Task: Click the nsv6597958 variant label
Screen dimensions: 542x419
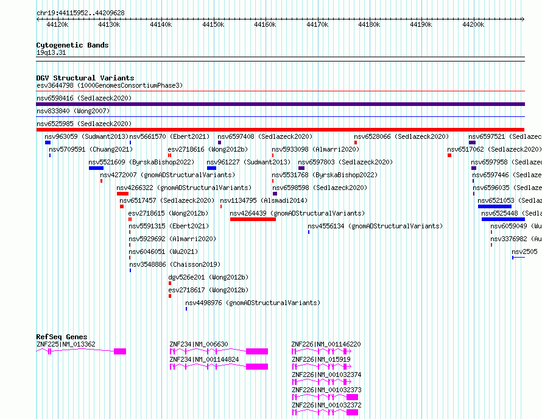Action: (x=507, y=162)
